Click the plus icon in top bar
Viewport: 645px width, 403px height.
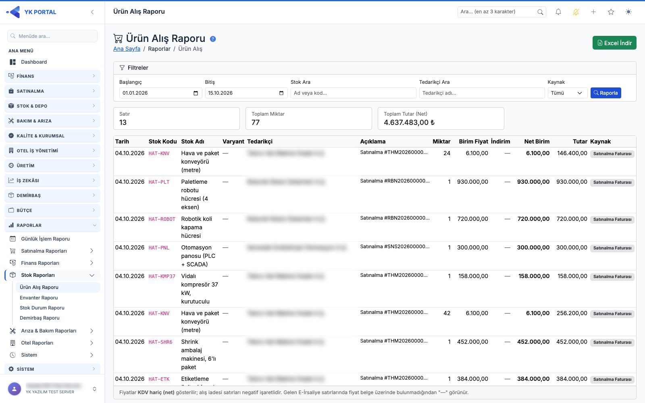(593, 12)
